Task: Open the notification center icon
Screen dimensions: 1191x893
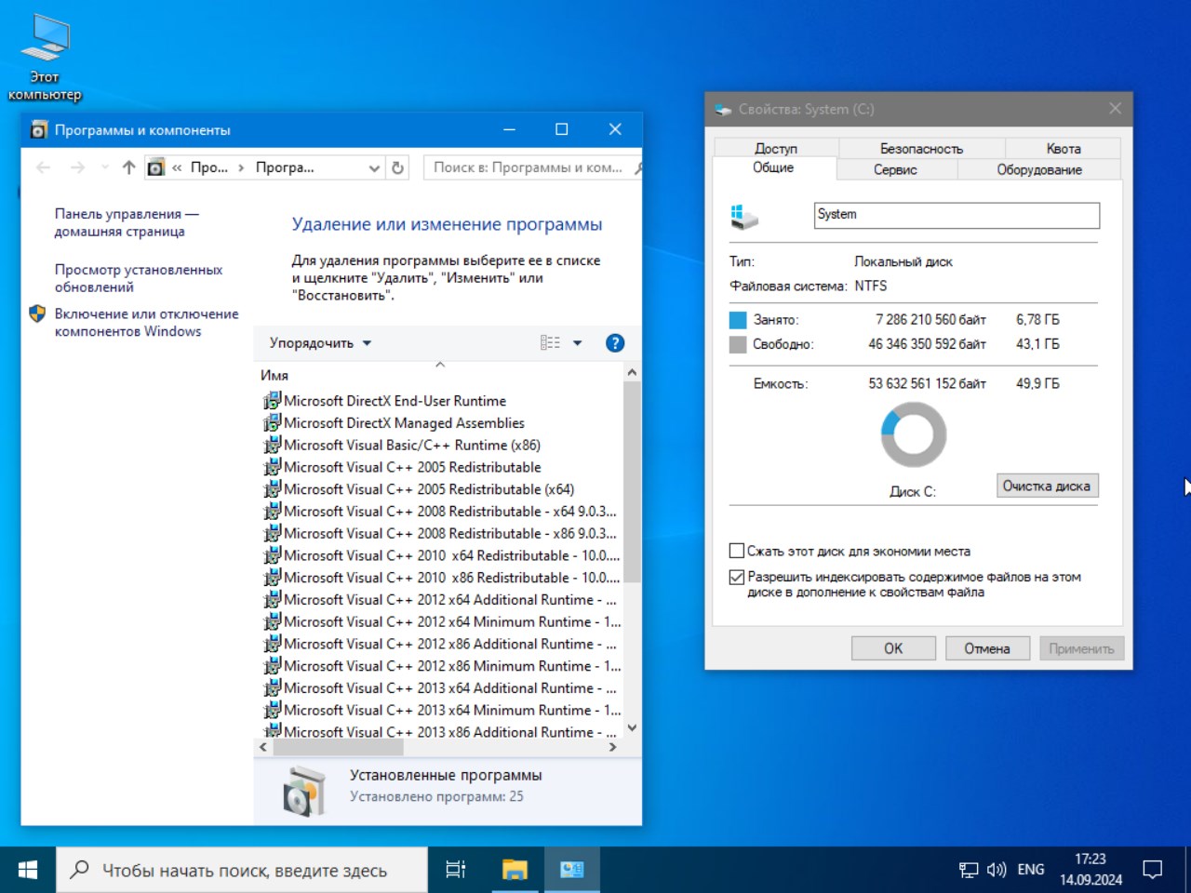Action: click(1153, 870)
